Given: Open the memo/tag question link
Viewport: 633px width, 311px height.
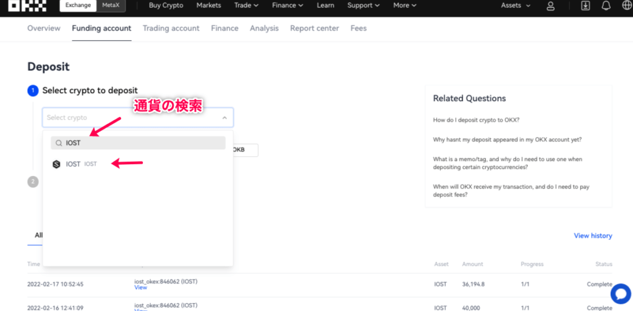Looking at the screenshot, I should [508, 163].
